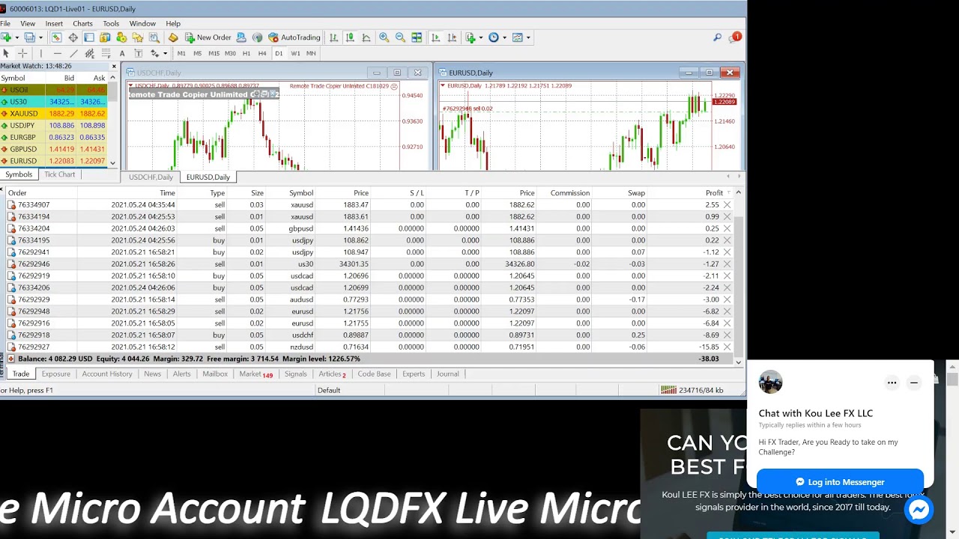
Task: Select the text label A tool
Action: 122,53
